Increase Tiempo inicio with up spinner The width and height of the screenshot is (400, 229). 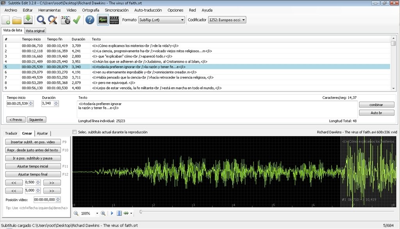click(31, 102)
